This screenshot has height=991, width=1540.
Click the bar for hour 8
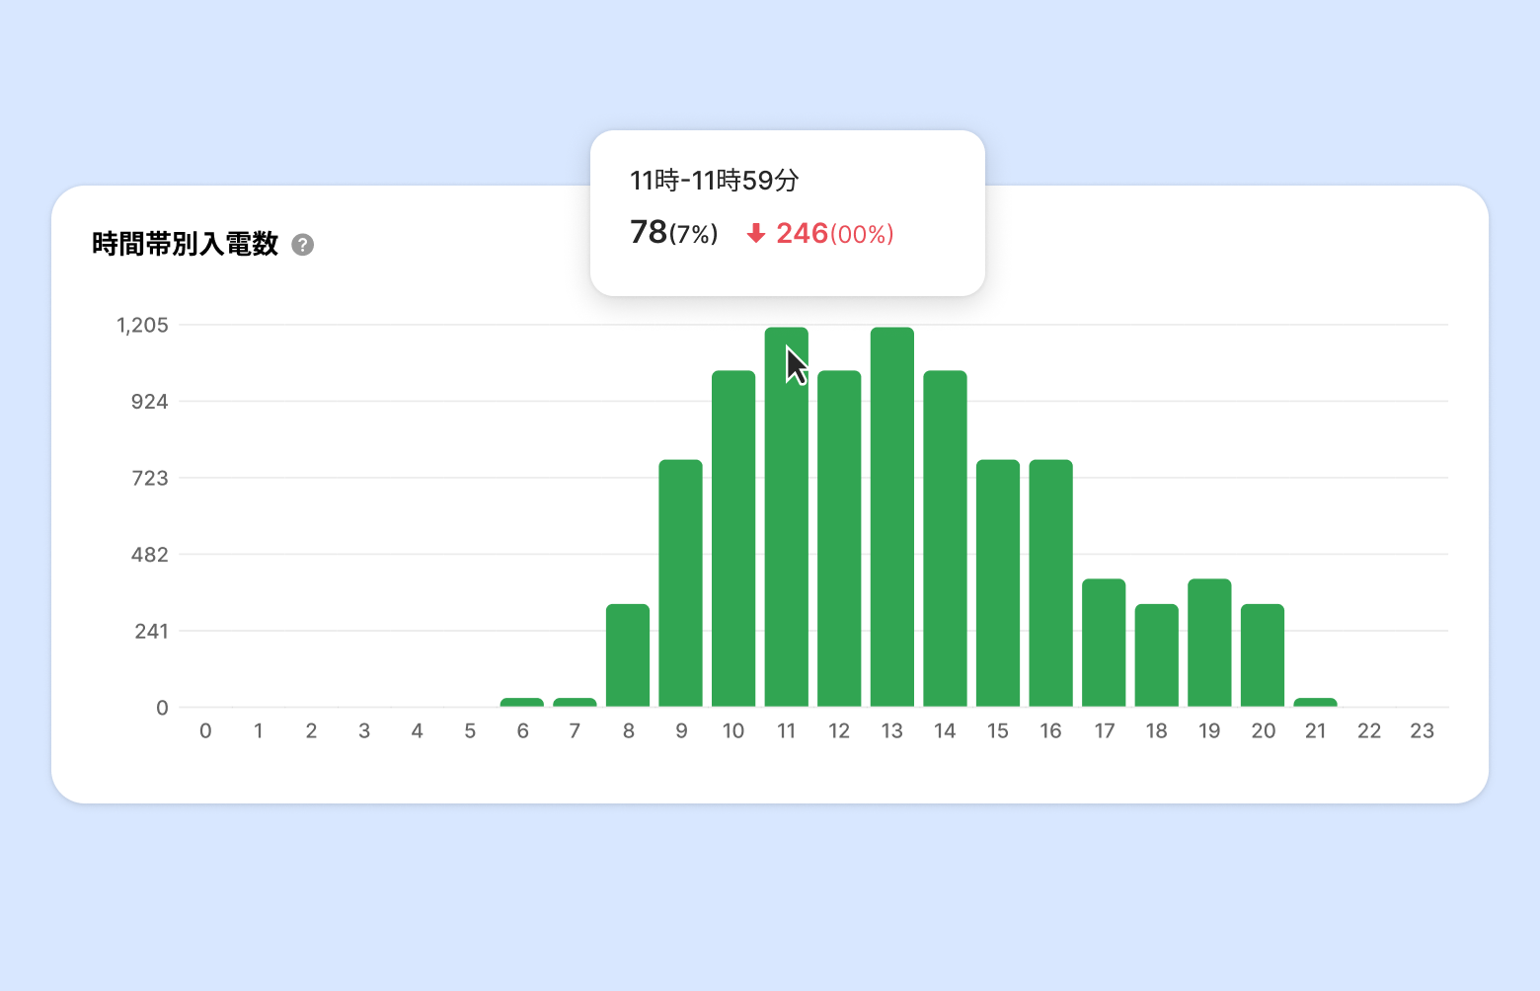point(628,655)
